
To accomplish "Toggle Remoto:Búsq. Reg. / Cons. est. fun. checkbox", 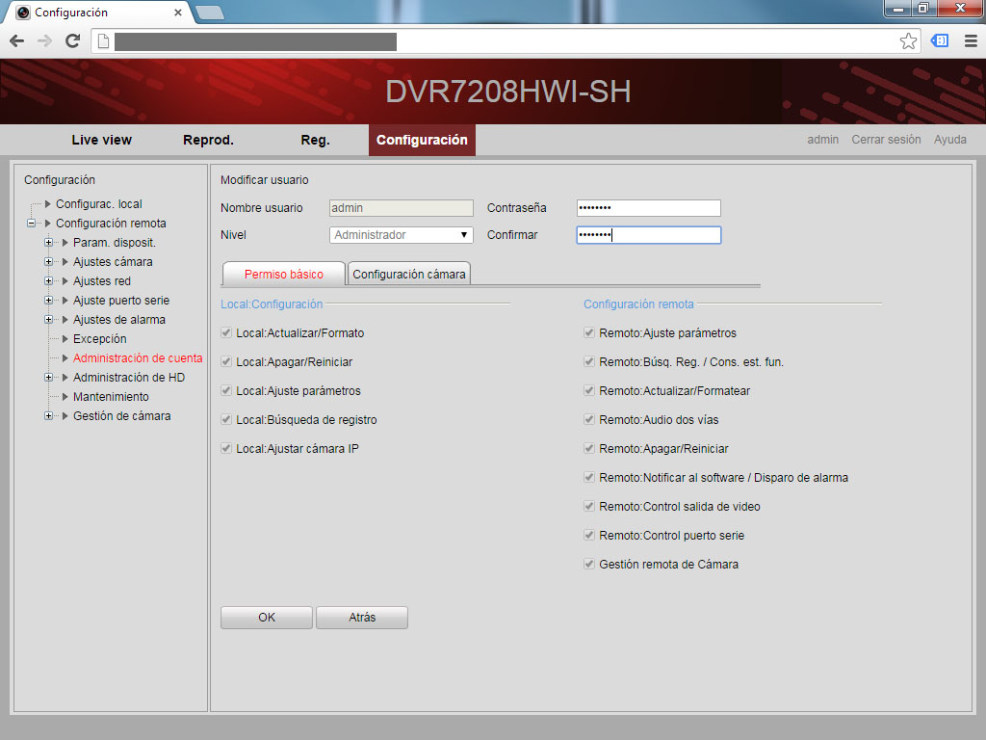I will [589, 362].
